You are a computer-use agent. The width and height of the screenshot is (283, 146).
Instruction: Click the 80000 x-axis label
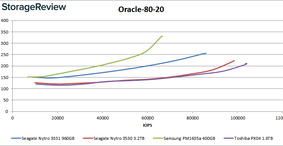tap(192, 118)
